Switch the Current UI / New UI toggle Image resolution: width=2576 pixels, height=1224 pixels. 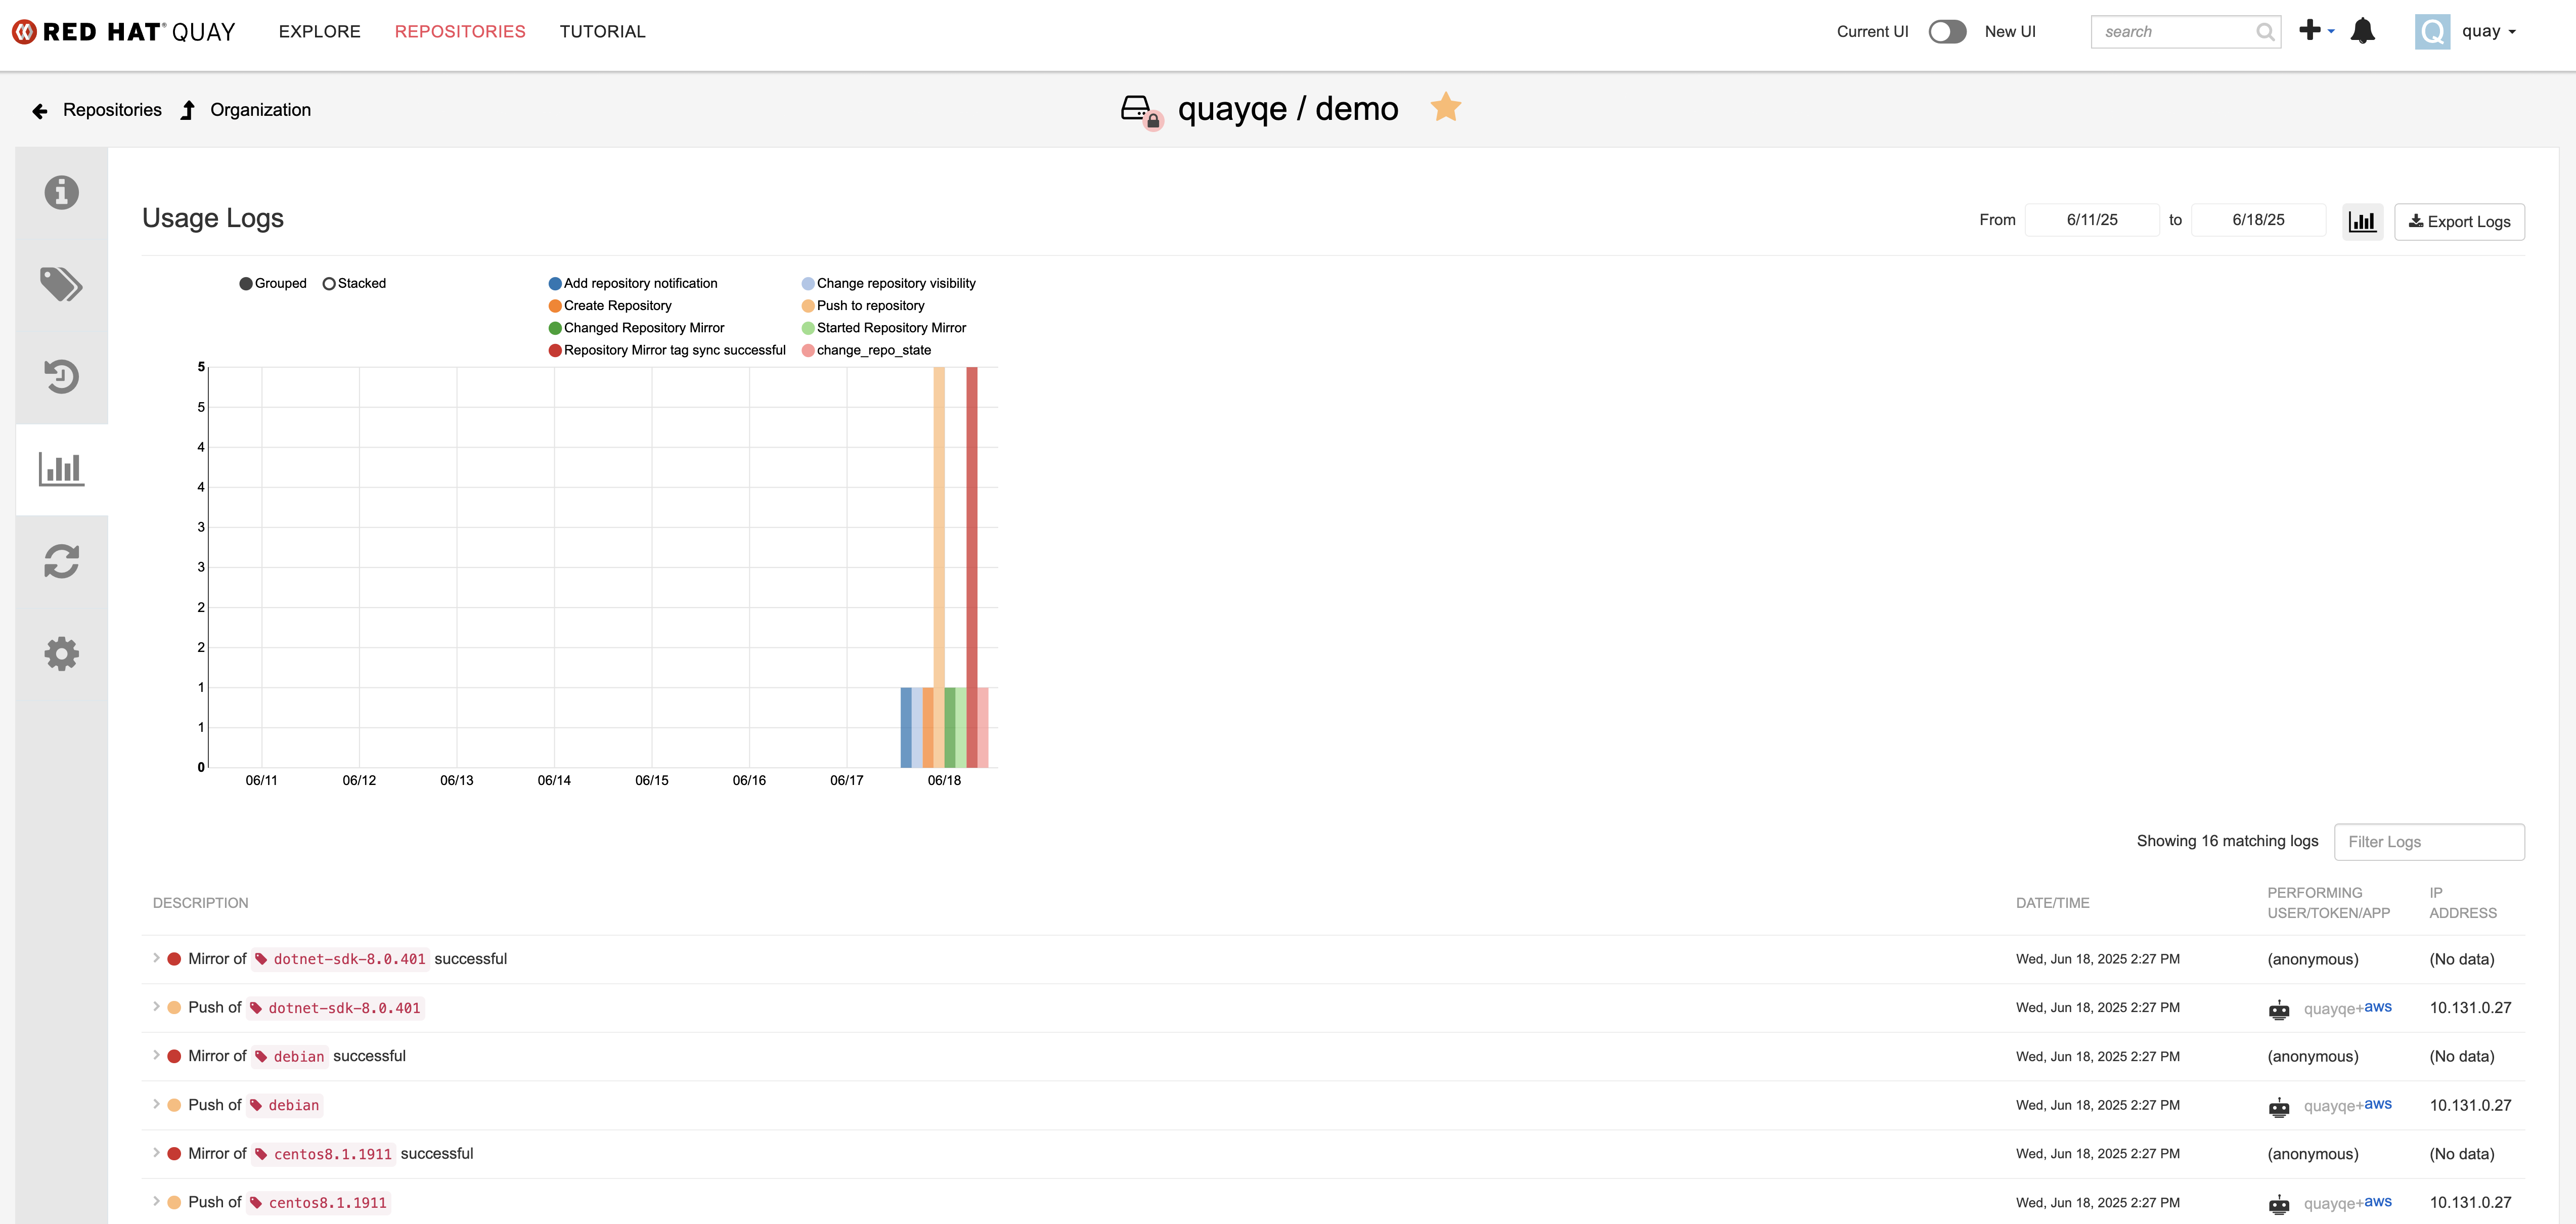coord(1946,32)
